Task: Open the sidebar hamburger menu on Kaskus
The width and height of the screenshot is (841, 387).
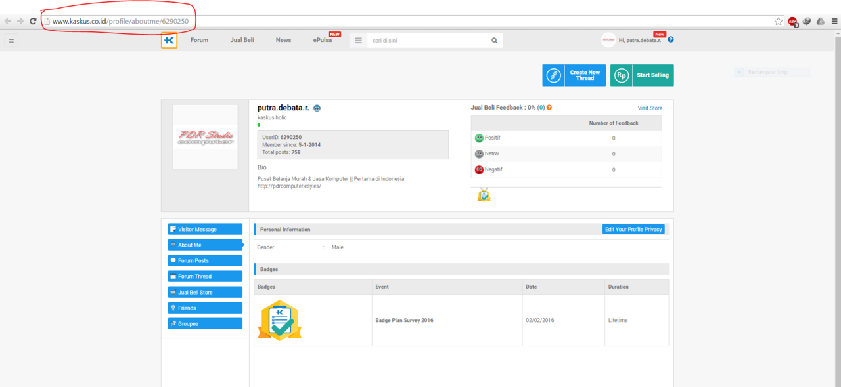Action: point(11,41)
